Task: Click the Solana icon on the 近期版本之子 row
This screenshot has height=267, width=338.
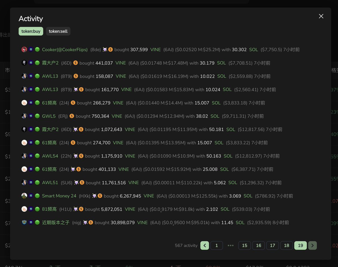Action: point(31,222)
